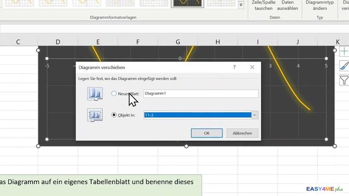
Task: Click Daten auswählen
Action: 287,5
